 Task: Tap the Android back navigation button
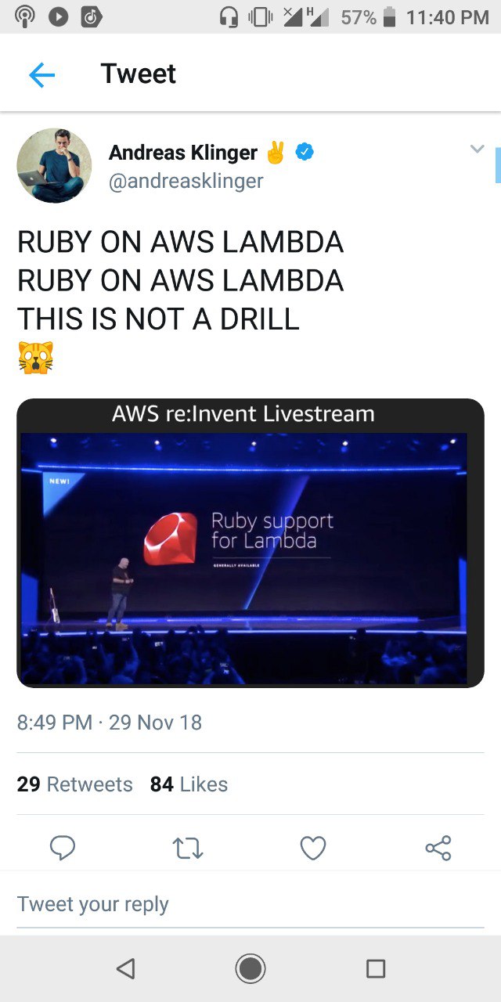click(125, 968)
